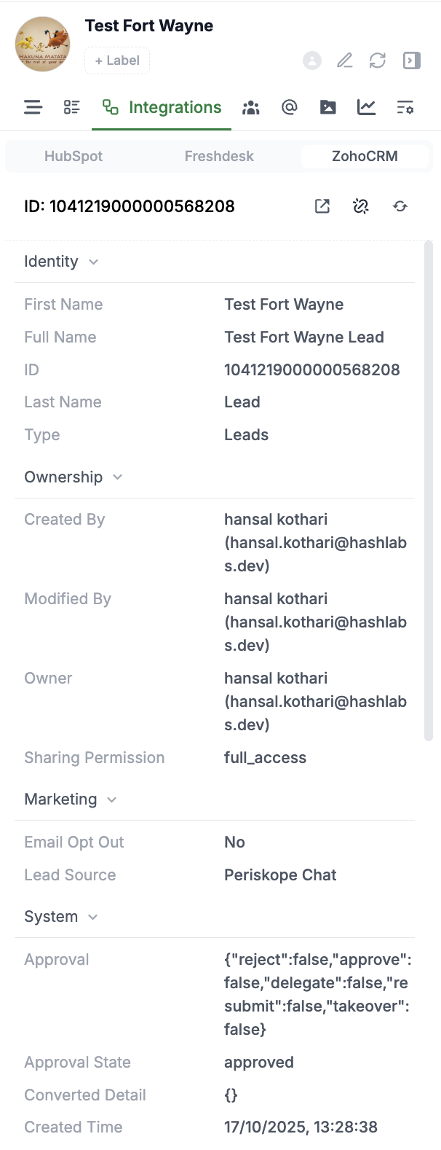Click the Hakuna Matata profile picture
Screen dimensions: 441x1150
pyautogui.click(x=43, y=44)
